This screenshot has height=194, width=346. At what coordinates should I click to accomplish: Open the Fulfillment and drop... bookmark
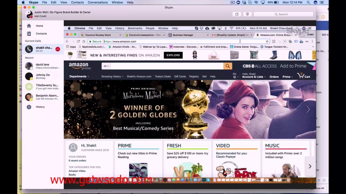pyautogui.click(x=214, y=47)
